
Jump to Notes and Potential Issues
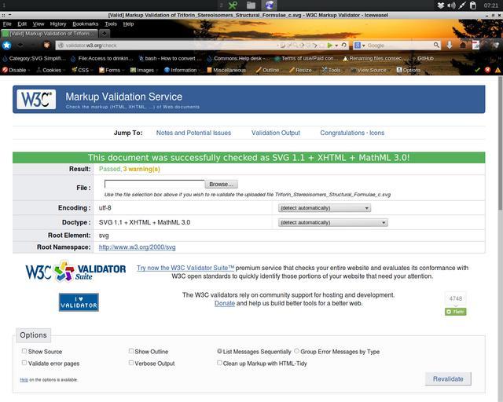point(193,133)
